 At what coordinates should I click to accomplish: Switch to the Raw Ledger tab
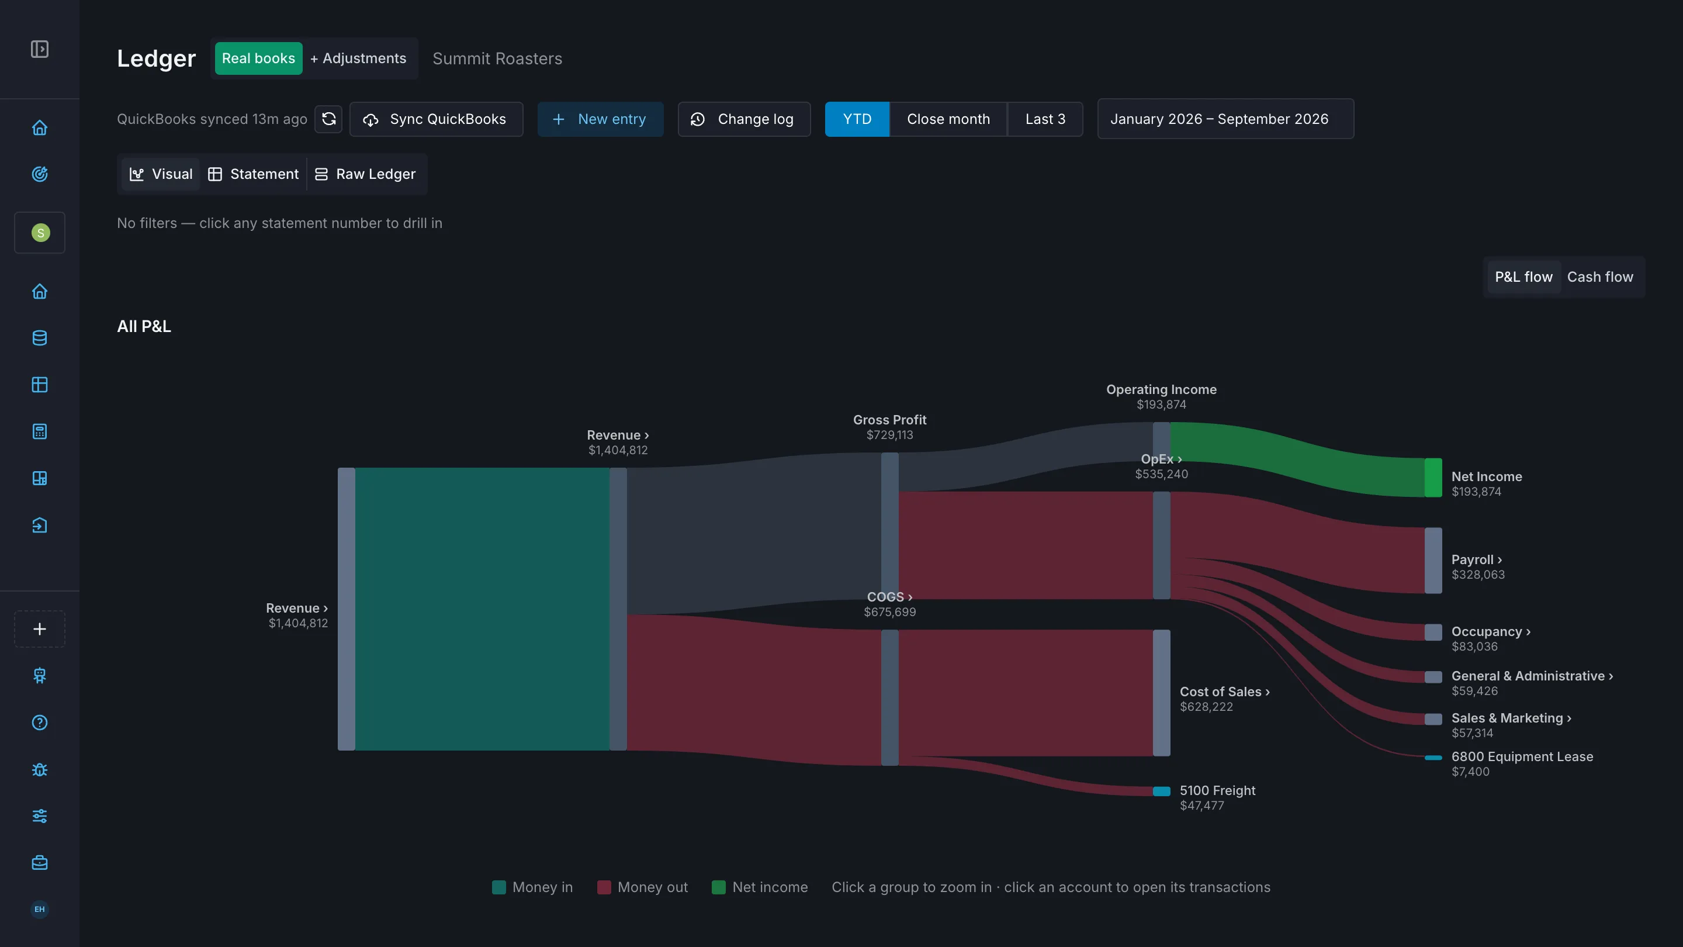click(x=365, y=174)
